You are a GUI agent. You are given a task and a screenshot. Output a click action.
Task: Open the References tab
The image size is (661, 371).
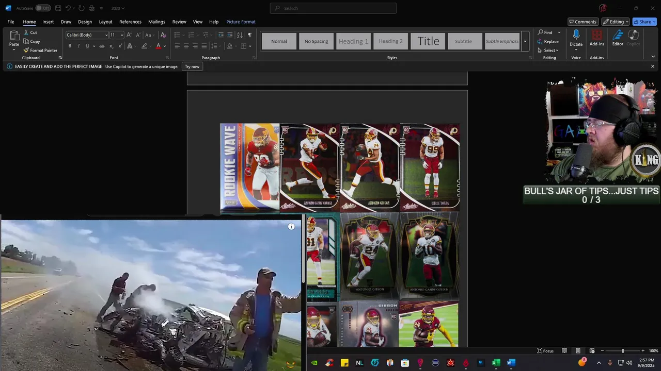click(130, 22)
